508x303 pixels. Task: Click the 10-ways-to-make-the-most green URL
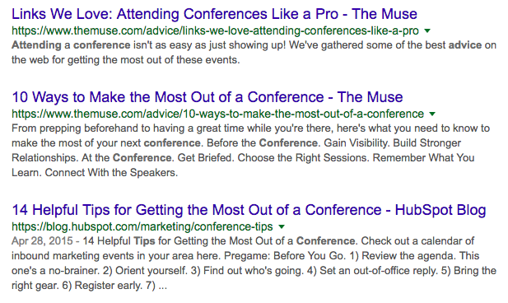coord(217,114)
